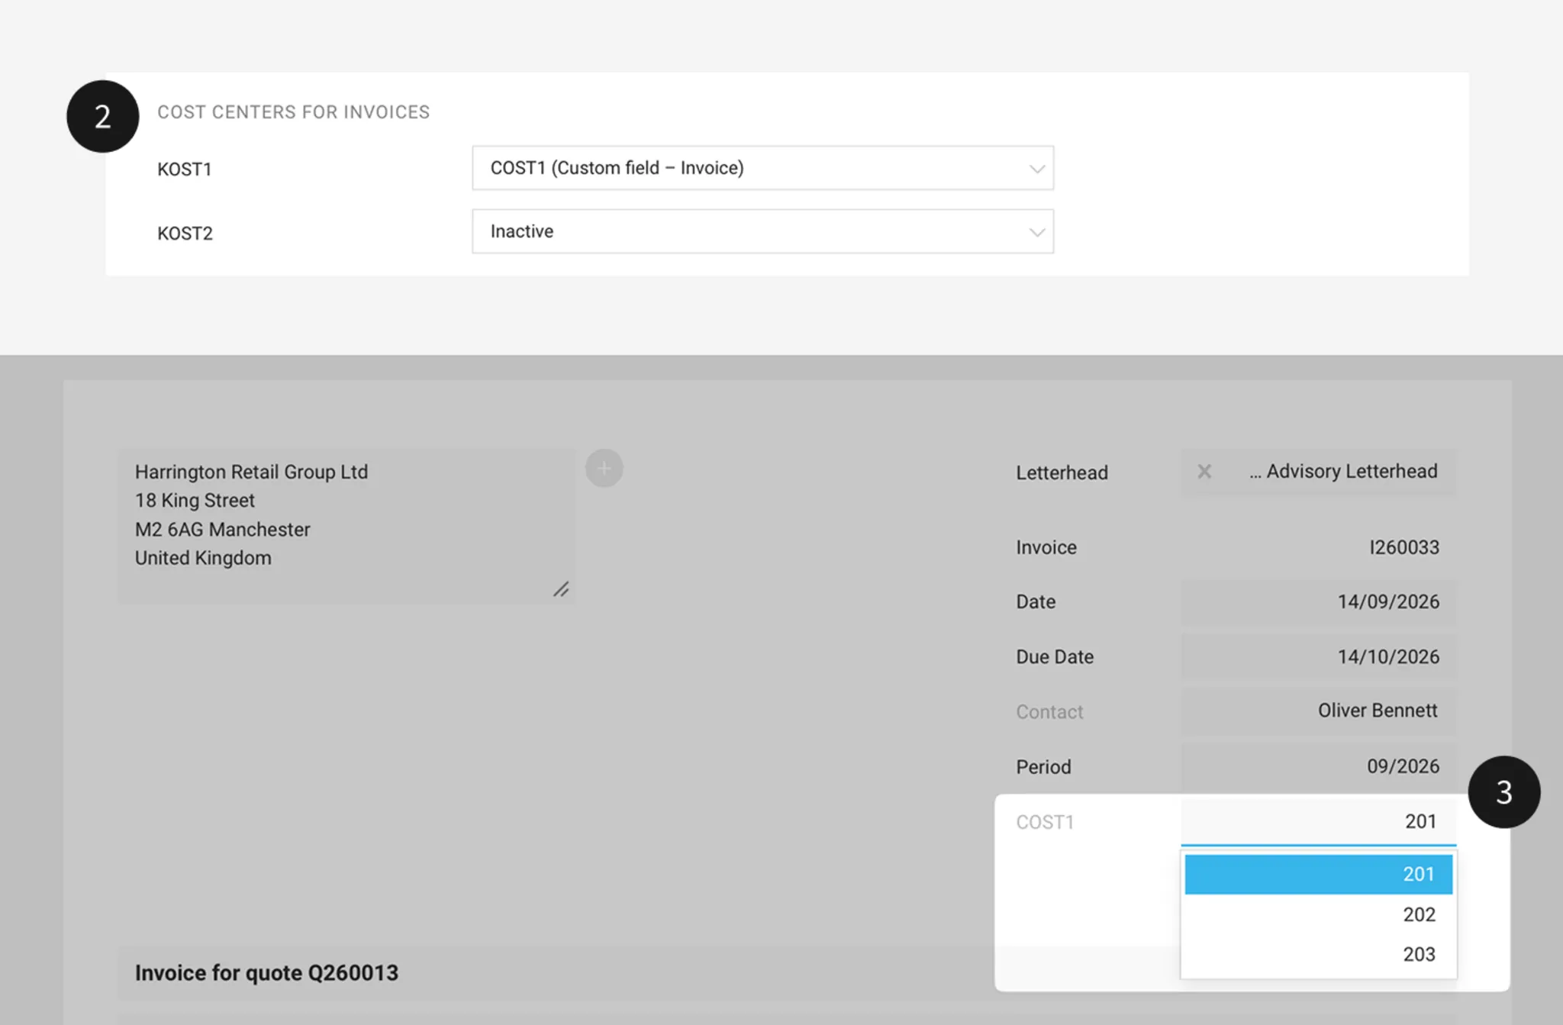Click the COST CENTERS FOR INVOICES heading

(x=294, y=112)
